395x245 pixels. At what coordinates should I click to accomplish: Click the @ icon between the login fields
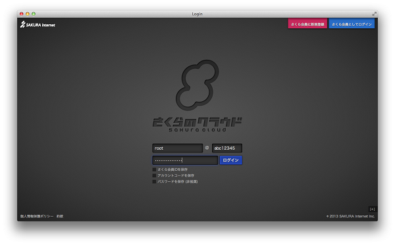click(207, 148)
